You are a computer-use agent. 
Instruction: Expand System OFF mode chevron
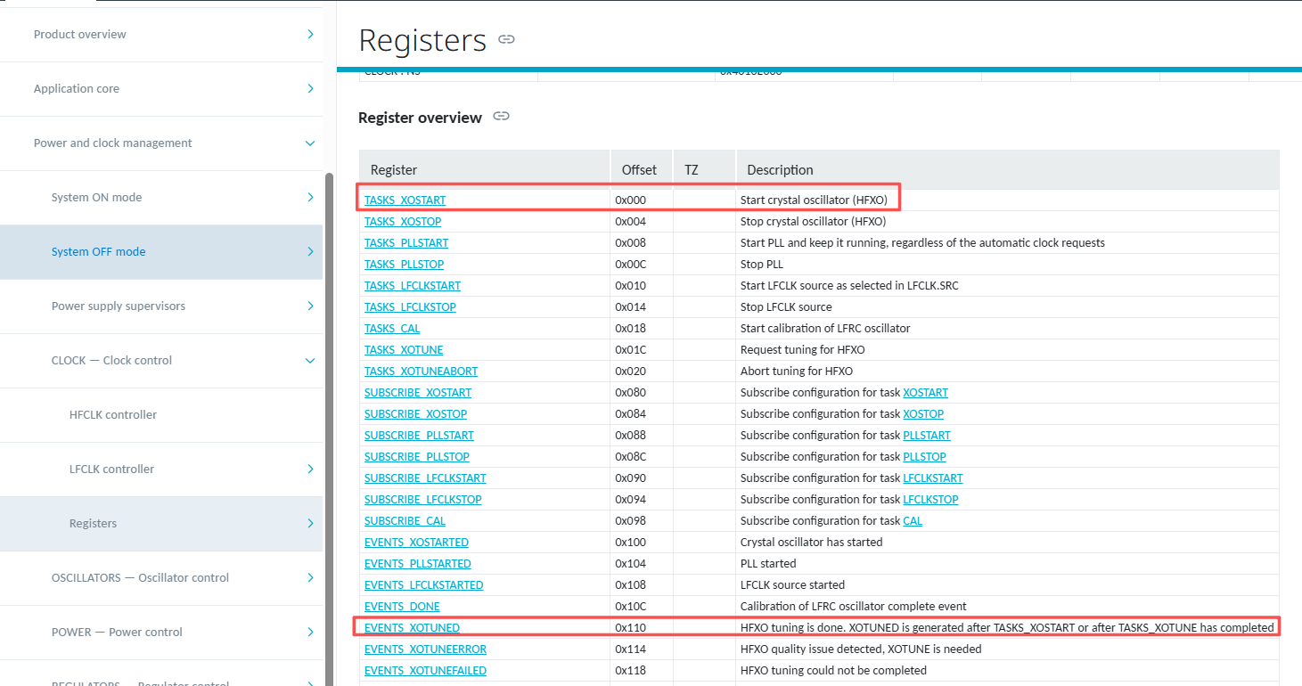point(310,251)
